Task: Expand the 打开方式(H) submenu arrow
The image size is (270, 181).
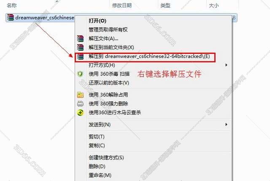Action: tap(227, 65)
